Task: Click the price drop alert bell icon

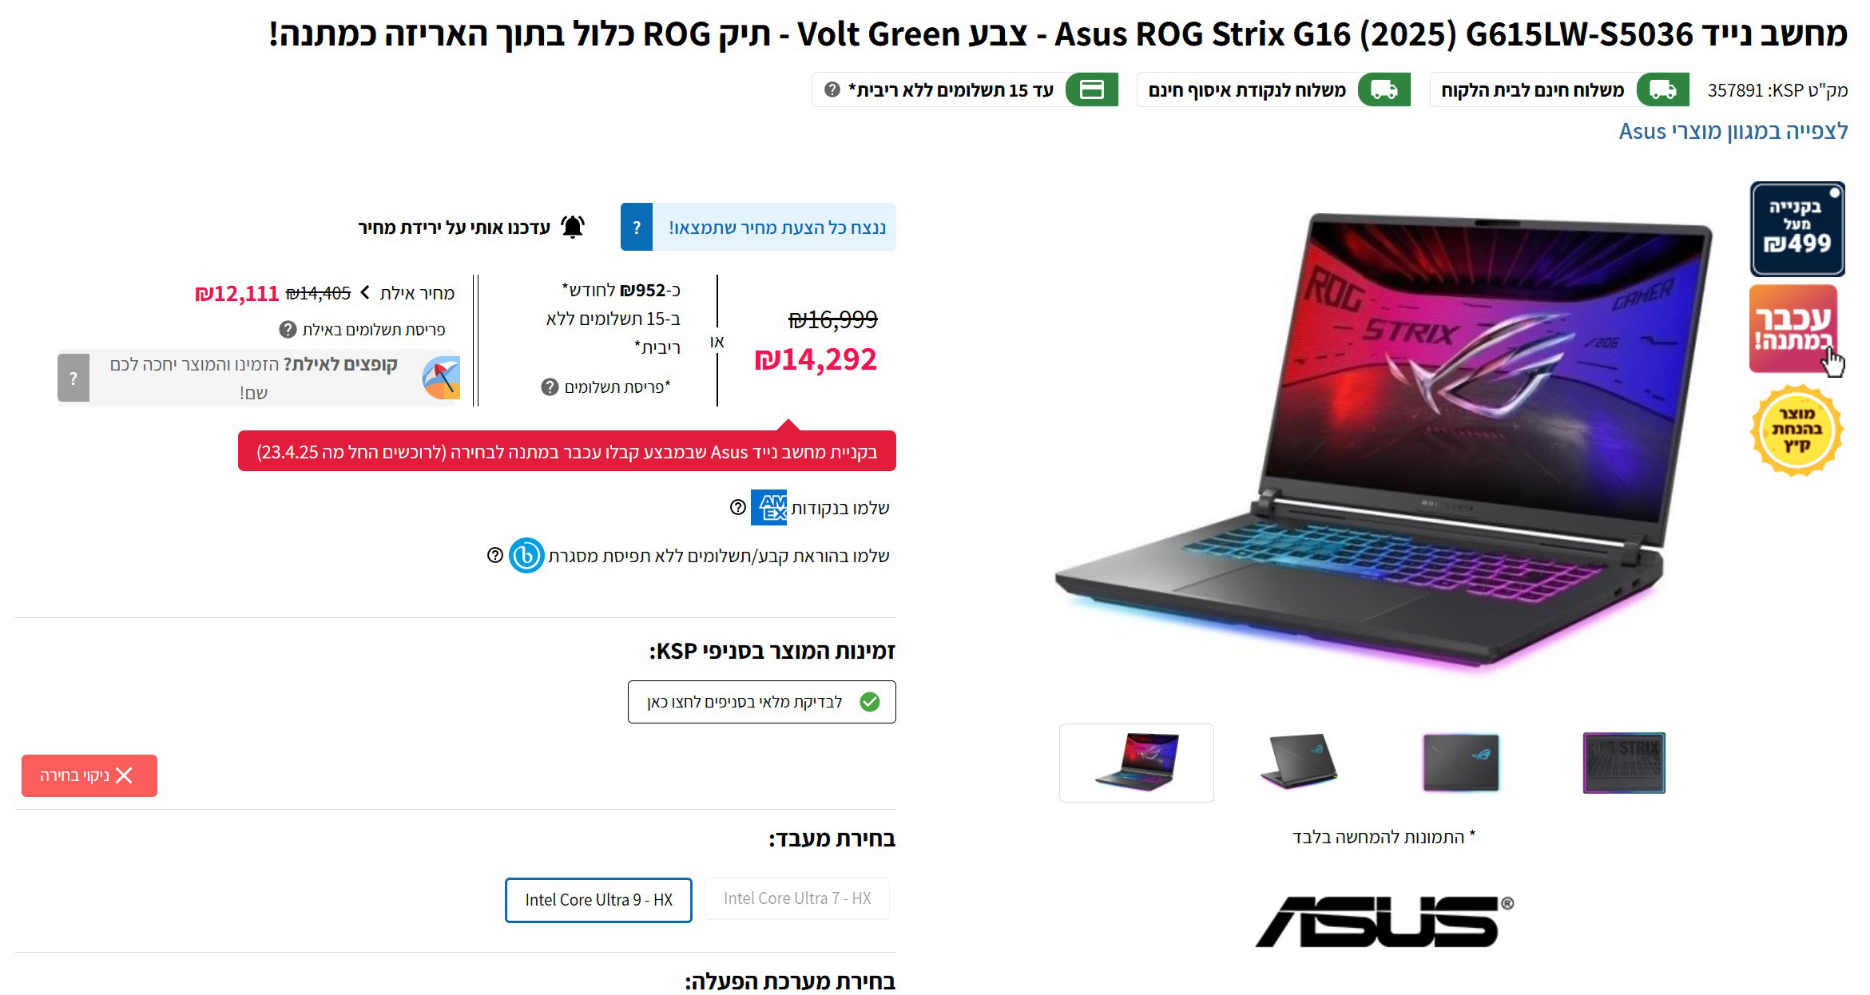Action: coord(573,227)
